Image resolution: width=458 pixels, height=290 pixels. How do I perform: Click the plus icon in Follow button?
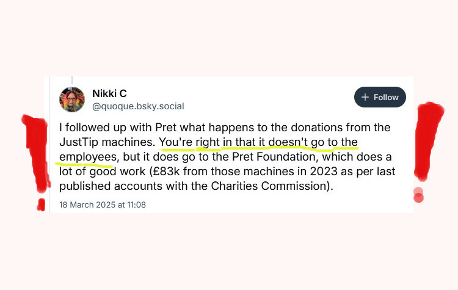click(x=365, y=97)
